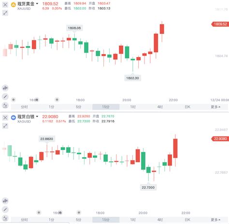The image size is (229, 224).
Task: Expand the gold chart to fullscreen
Action: pos(5,13)
